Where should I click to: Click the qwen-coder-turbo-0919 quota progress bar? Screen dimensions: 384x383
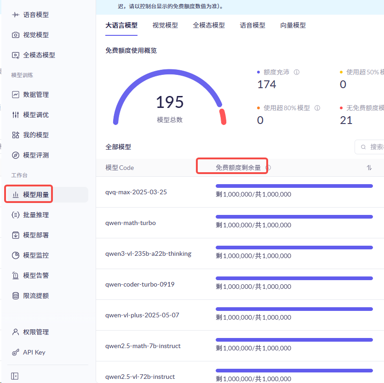[x=294, y=278]
